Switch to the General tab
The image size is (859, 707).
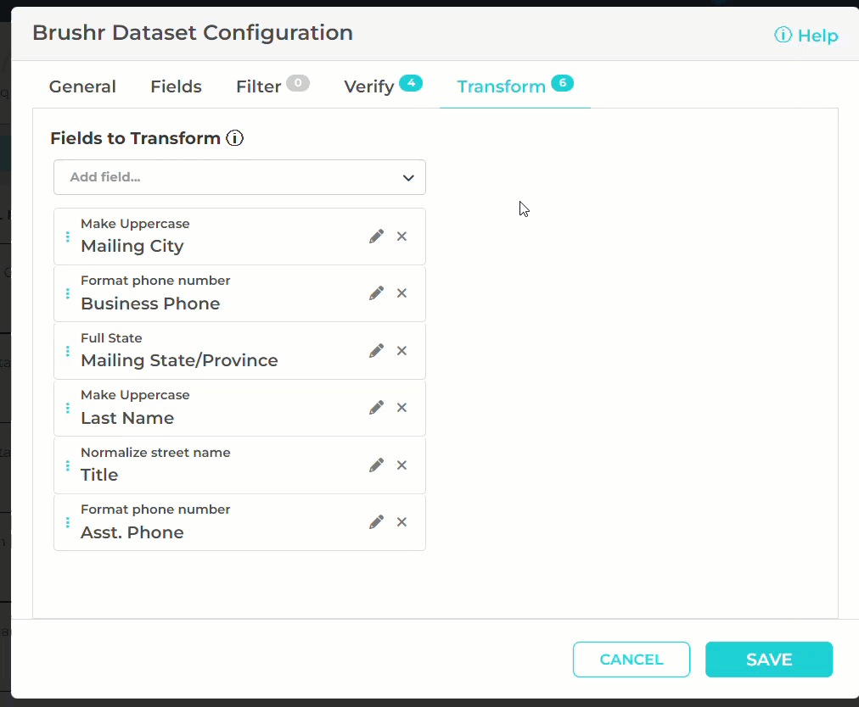tap(82, 86)
